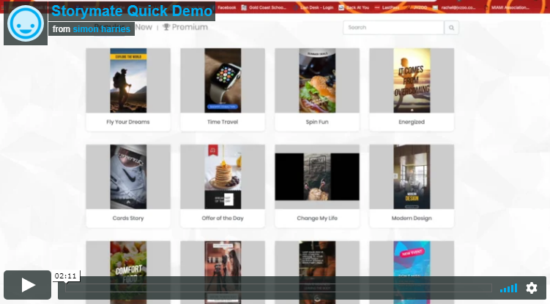This screenshot has height=304, width=550.
Task: Open the Comfort Food salad template
Action: click(128, 272)
